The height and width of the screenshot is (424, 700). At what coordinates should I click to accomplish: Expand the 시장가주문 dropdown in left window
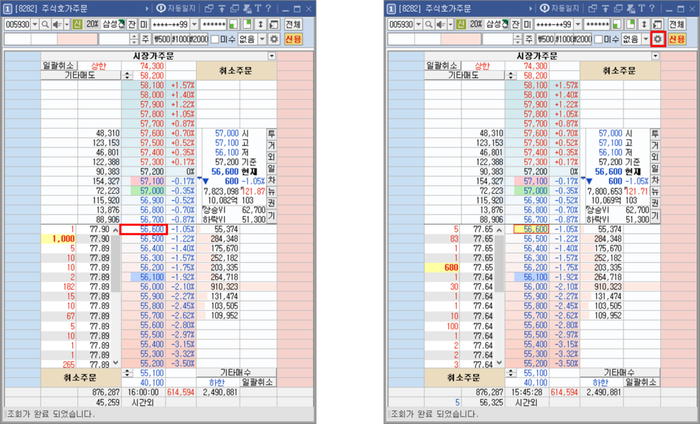272,56
